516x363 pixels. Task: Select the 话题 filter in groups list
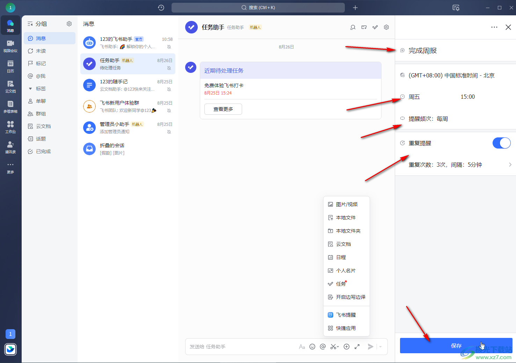[x=50, y=139]
